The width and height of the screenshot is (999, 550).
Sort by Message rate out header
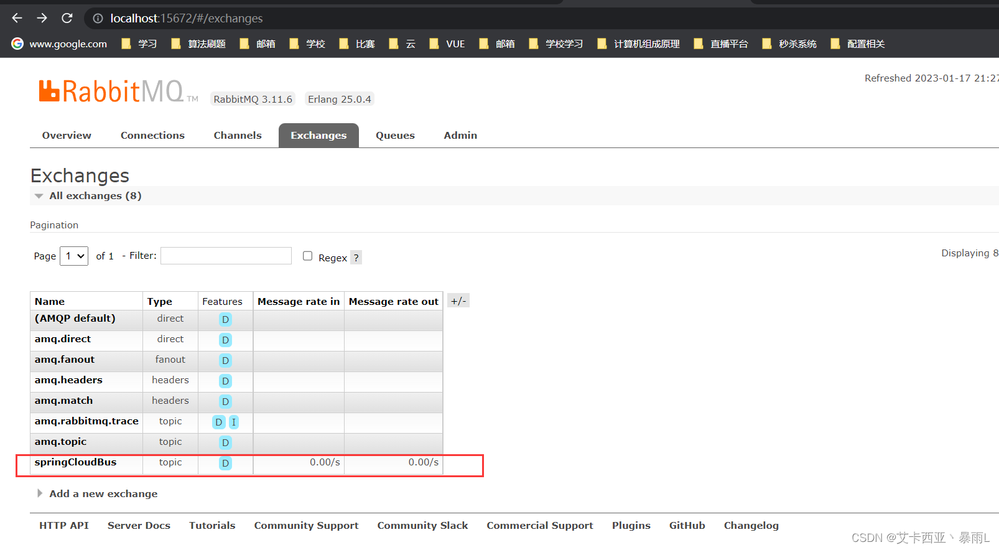[x=394, y=301]
